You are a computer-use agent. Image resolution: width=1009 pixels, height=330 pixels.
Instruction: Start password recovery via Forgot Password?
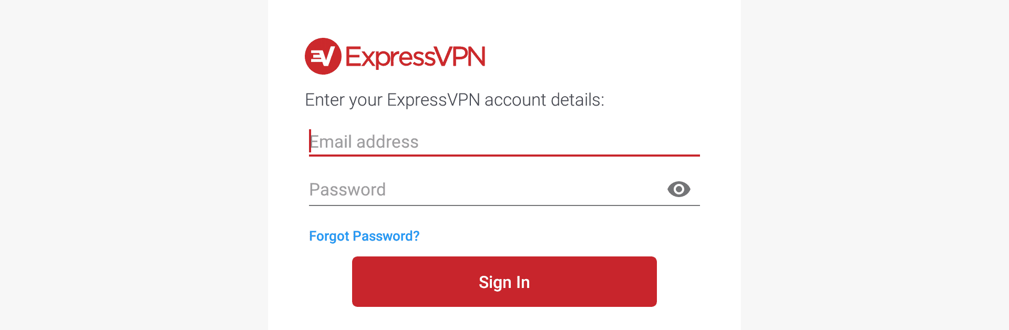pos(364,236)
